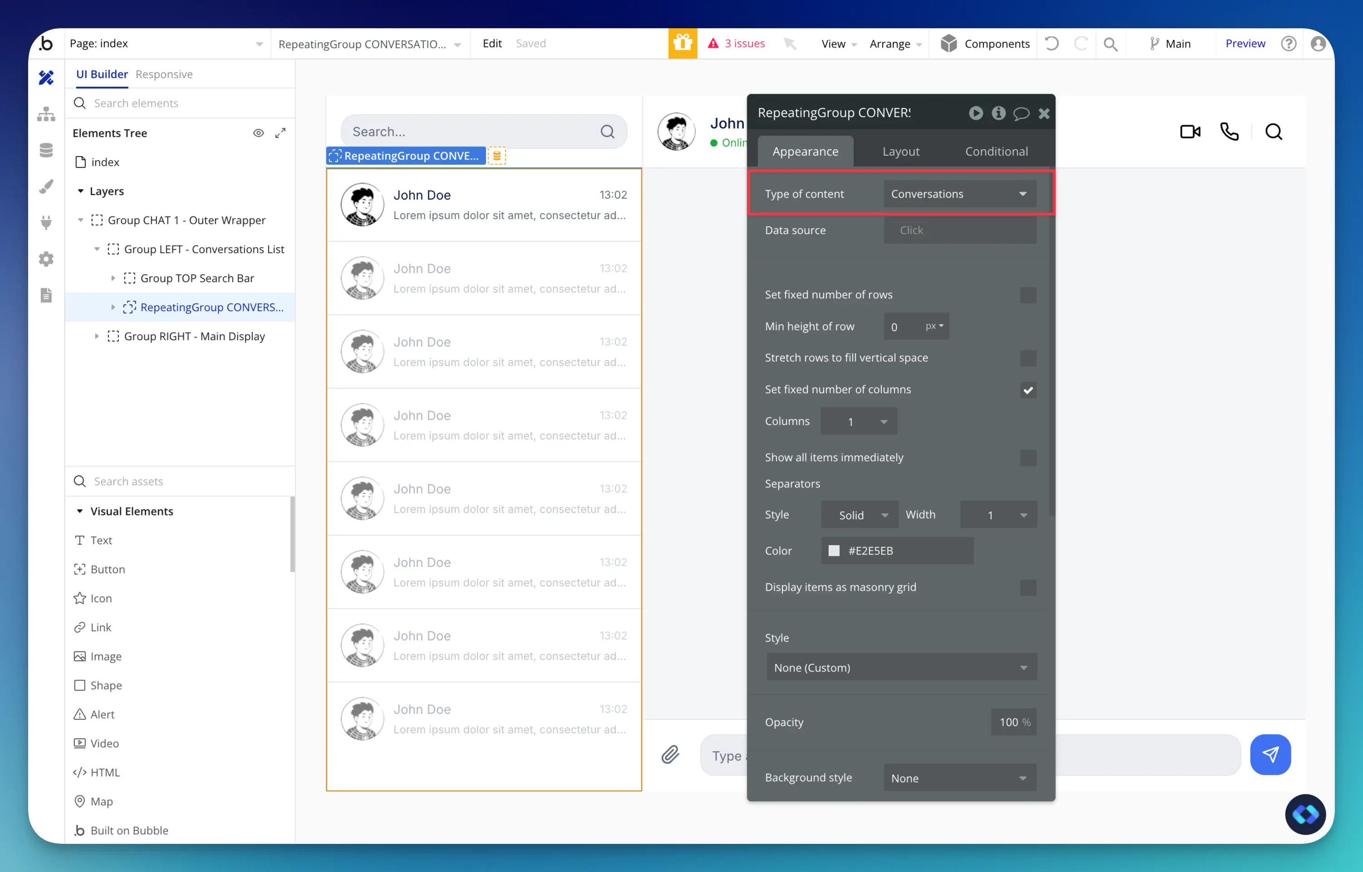Click the paperclip attachment icon
Image resolution: width=1363 pixels, height=872 pixels.
pyautogui.click(x=670, y=755)
